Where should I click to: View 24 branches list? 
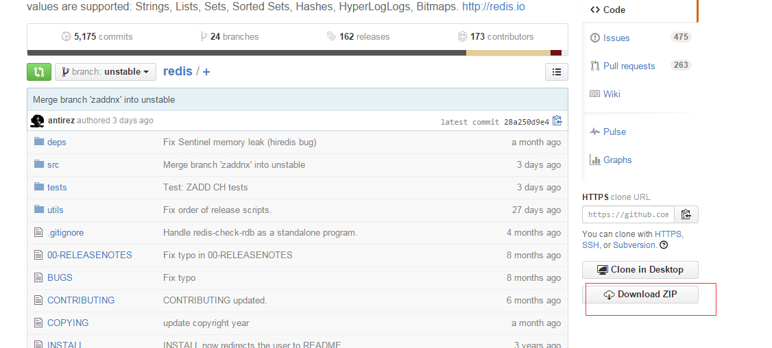click(x=230, y=36)
